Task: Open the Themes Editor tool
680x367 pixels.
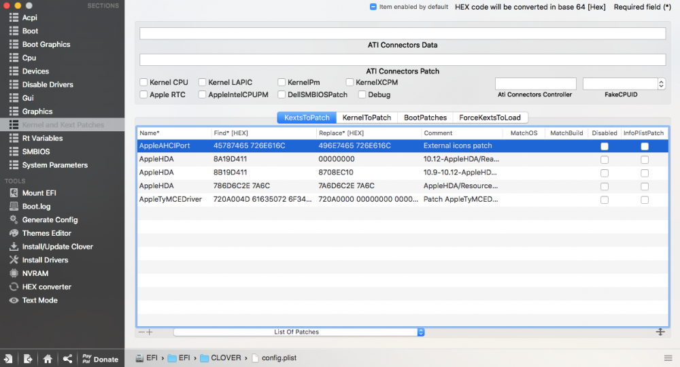Action: point(46,233)
